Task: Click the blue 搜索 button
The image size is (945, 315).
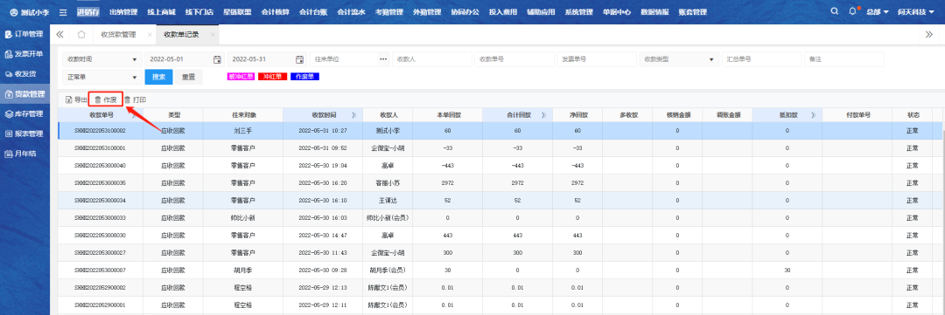Action: tap(159, 77)
